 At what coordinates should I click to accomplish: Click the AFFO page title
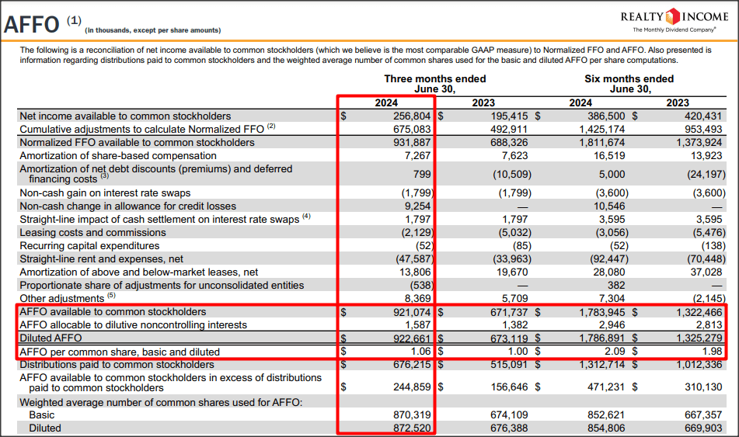[32, 25]
